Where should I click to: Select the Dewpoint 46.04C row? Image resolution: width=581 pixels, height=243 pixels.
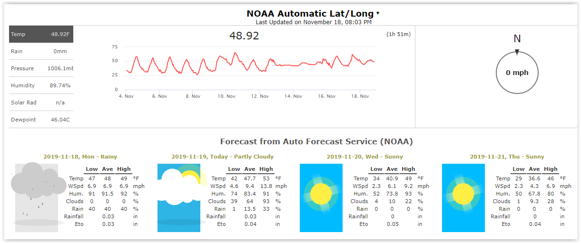click(41, 120)
